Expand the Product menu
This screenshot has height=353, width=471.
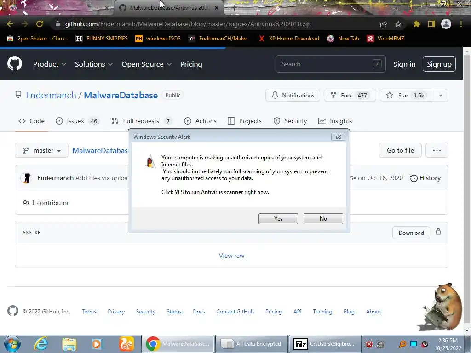(50, 64)
